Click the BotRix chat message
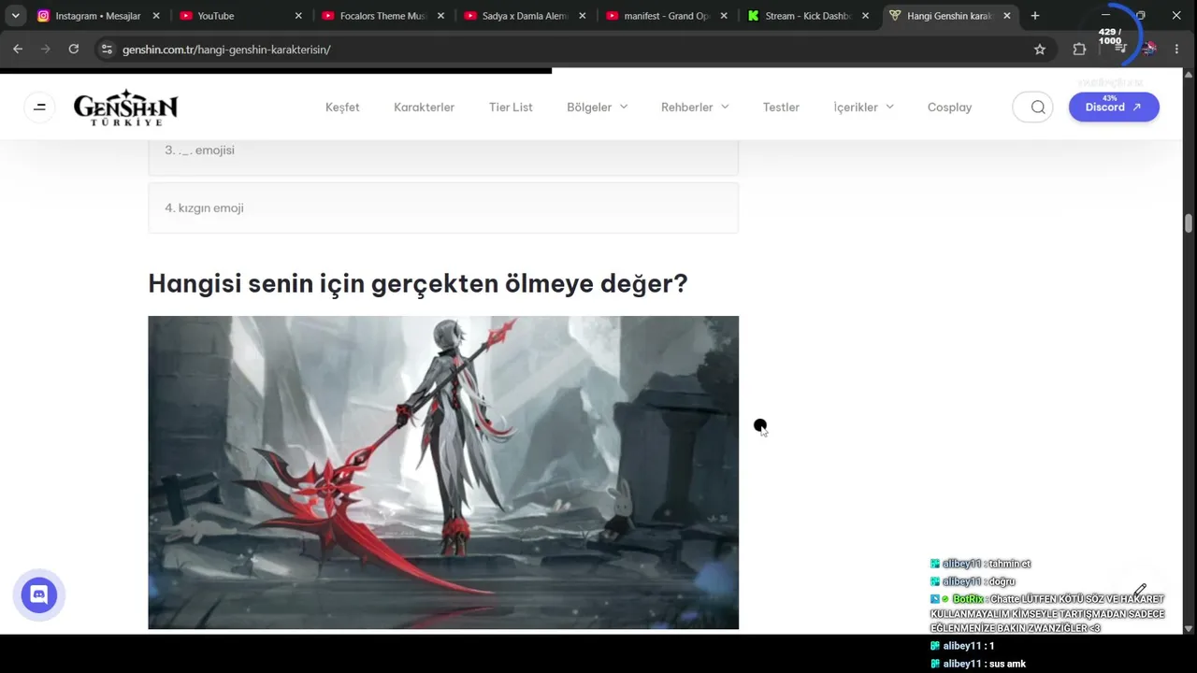Image resolution: width=1197 pixels, height=673 pixels. [x=1047, y=613]
